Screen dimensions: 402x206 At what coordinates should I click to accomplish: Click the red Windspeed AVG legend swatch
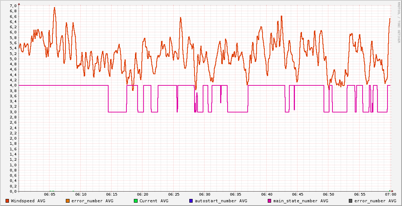[x=7, y=201]
